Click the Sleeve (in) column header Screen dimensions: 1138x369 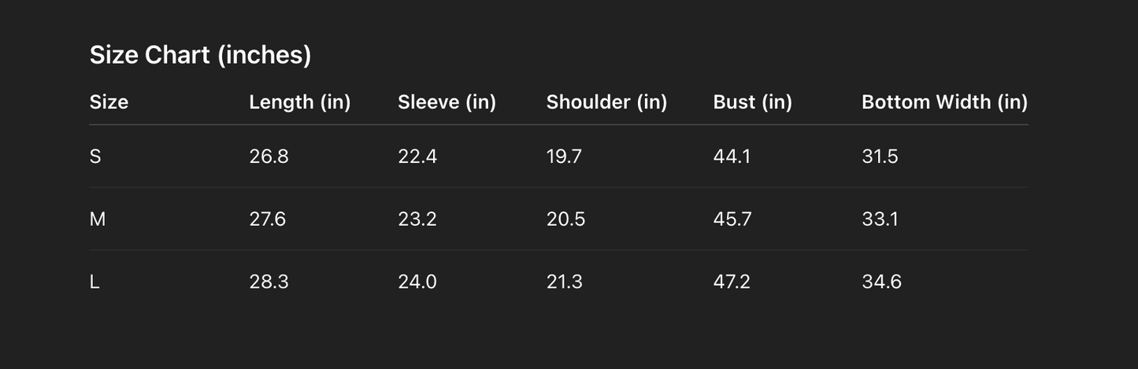447,102
